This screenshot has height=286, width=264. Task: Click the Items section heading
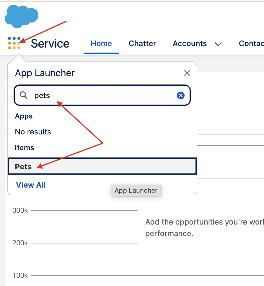25,147
